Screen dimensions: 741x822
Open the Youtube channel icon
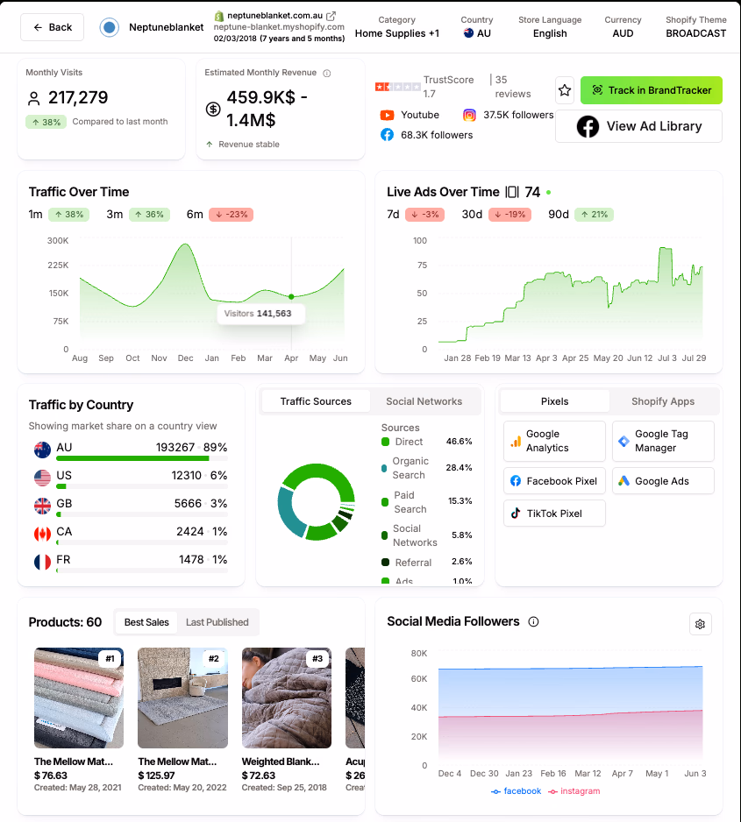[x=387, y=115]
